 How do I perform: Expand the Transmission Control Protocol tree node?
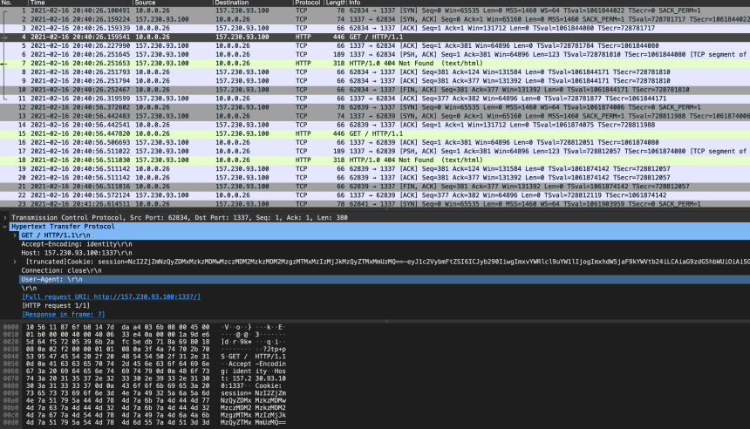point(5,218)
